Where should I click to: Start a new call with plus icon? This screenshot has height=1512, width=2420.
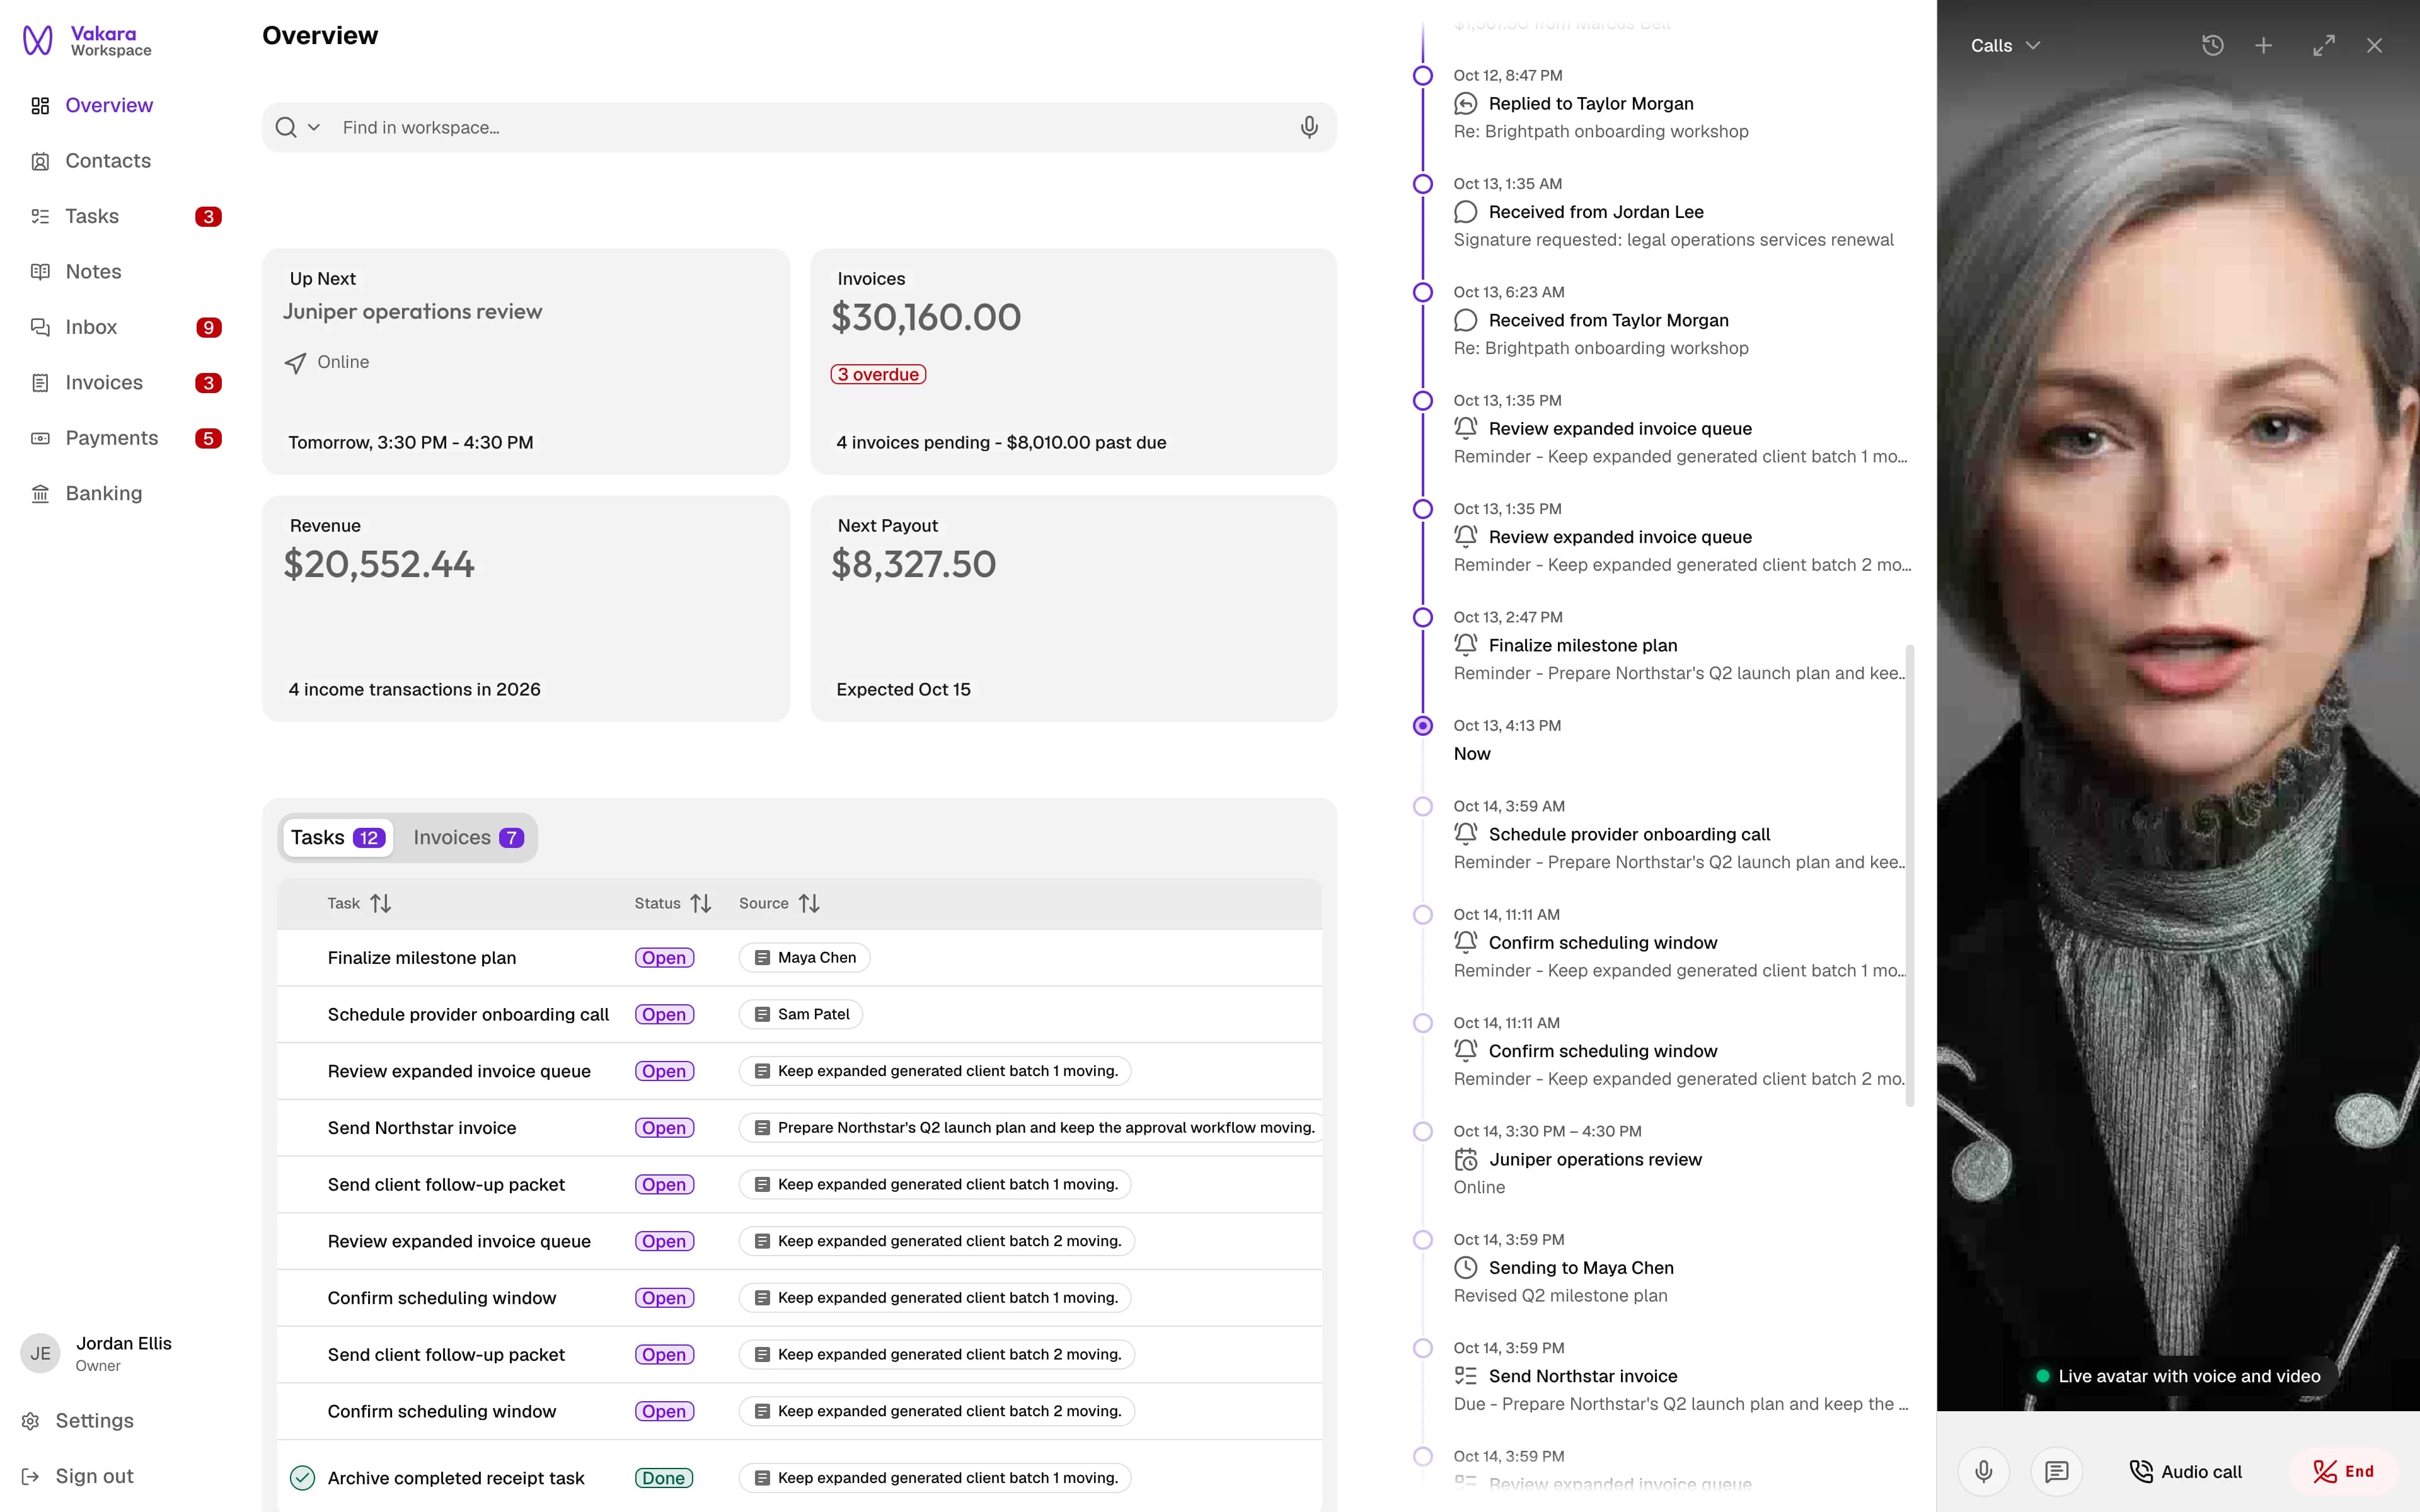[x=2263, y=45]
